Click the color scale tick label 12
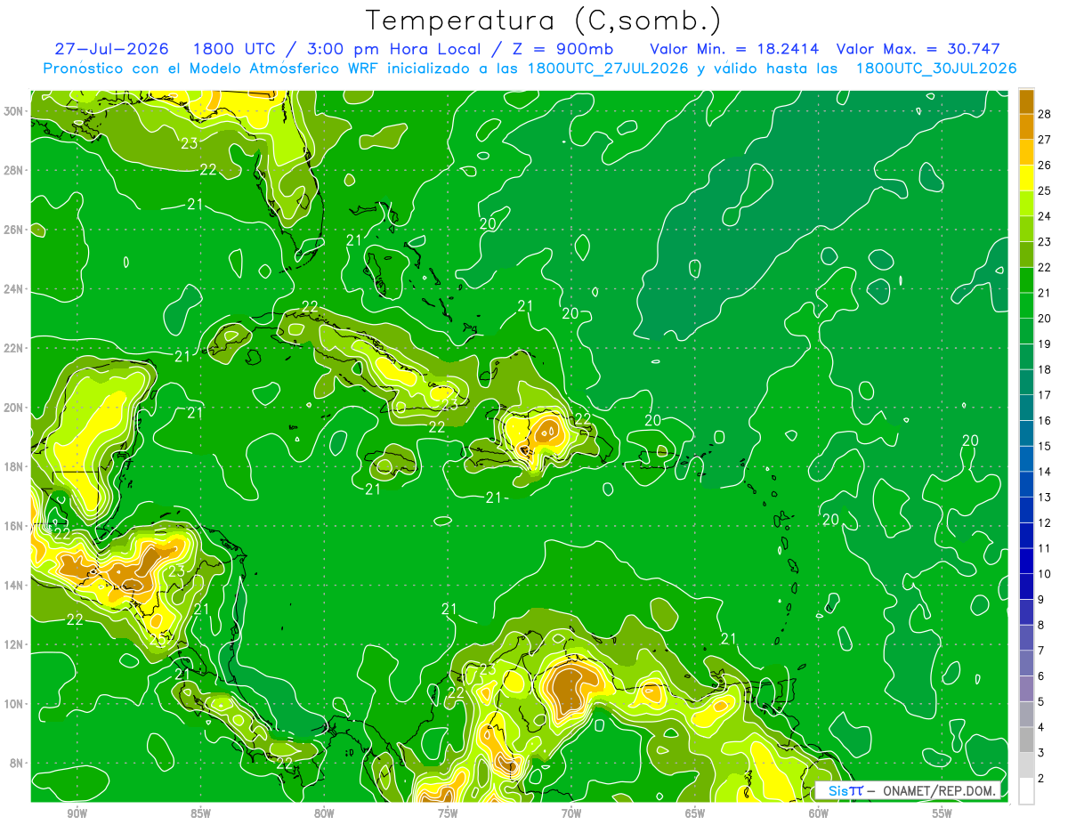Image resolution: width=1068 pixels, height=825 pixels. (x=1045, y=522)
